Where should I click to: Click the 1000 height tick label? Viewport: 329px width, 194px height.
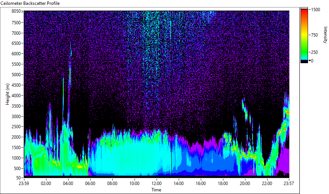pos(16,158)
